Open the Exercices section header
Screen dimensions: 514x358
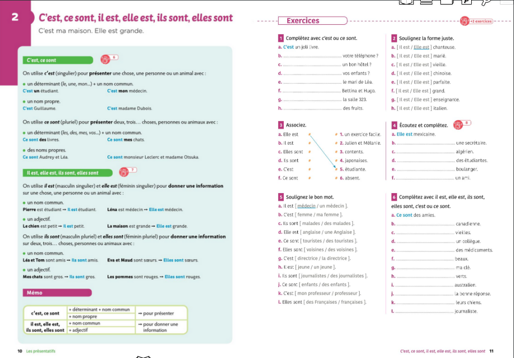[313, 21]
